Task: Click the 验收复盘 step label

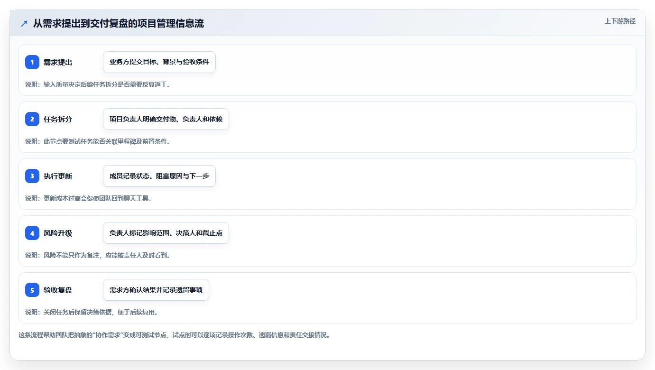Action: coord(58,290)
